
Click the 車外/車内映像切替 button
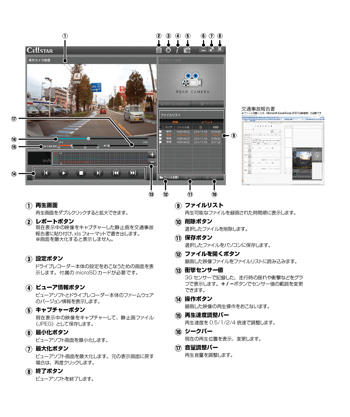tap(174, 104)
